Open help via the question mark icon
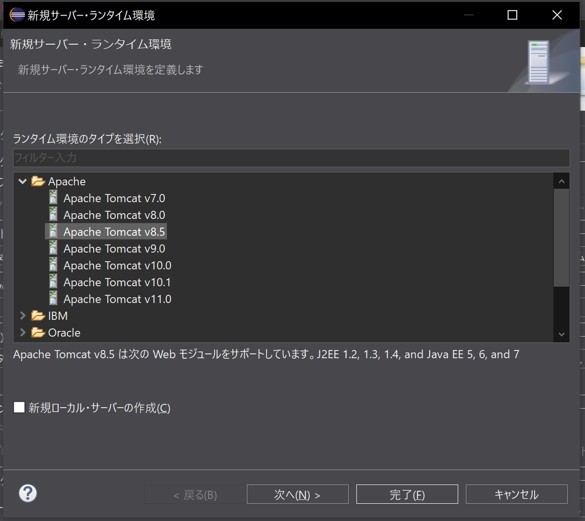This screenshot has height=521, width=585. (x=28, y=493)
